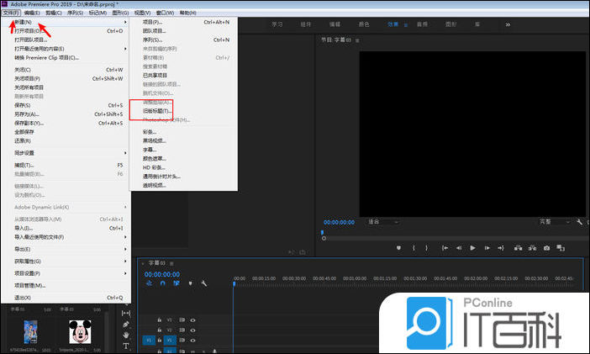Viewport: 590px width, 354px height.
Task: Toggle insert and overwrite as nests icon
Action: pyautogui.click(x=149, y=283)
